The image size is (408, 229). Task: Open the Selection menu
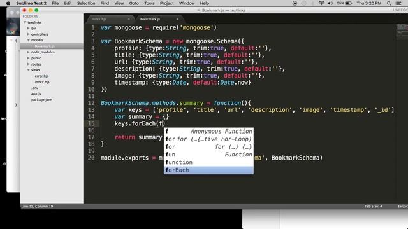pos(86,3)
